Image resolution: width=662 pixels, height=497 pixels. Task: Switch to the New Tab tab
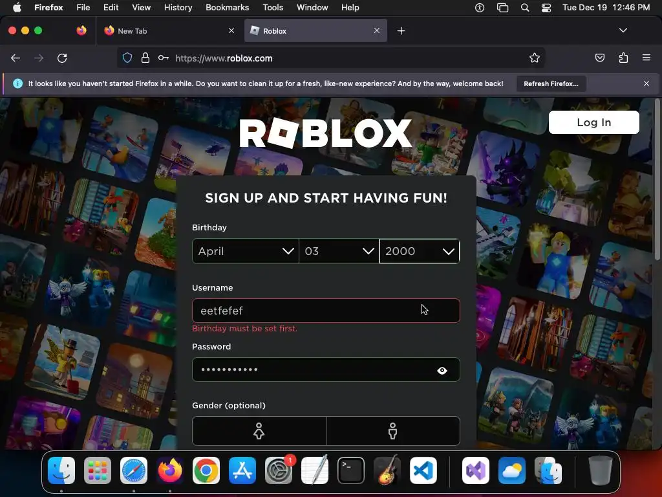(x=169, y=31)
